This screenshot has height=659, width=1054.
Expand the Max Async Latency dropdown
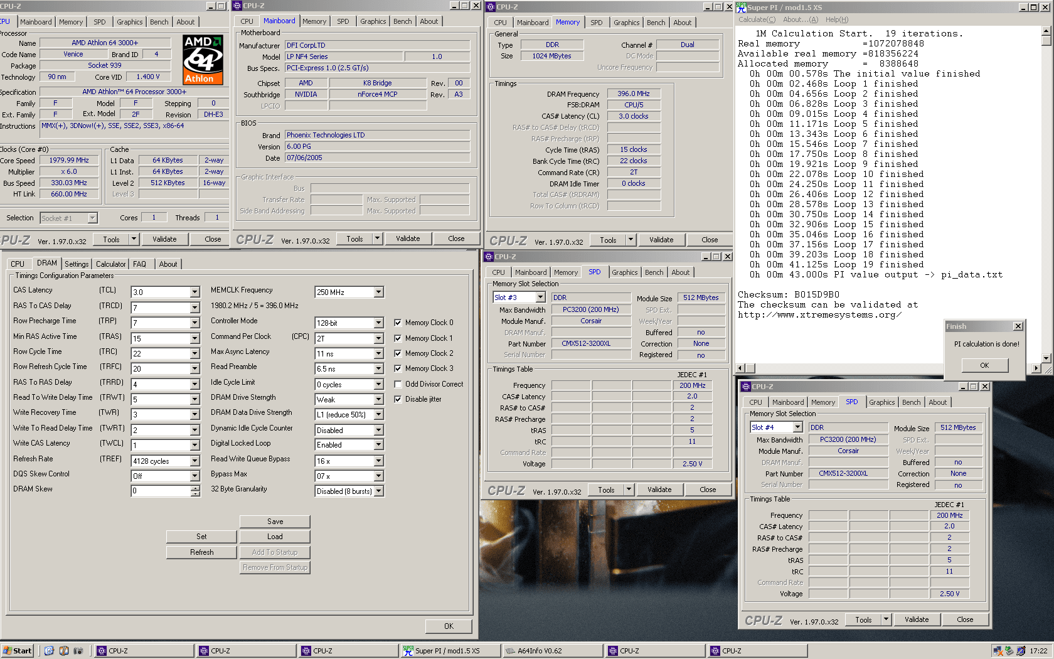click(x=379, y=354)
